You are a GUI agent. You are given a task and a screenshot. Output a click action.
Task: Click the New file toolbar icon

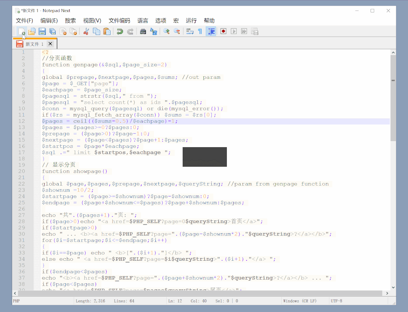22,32
